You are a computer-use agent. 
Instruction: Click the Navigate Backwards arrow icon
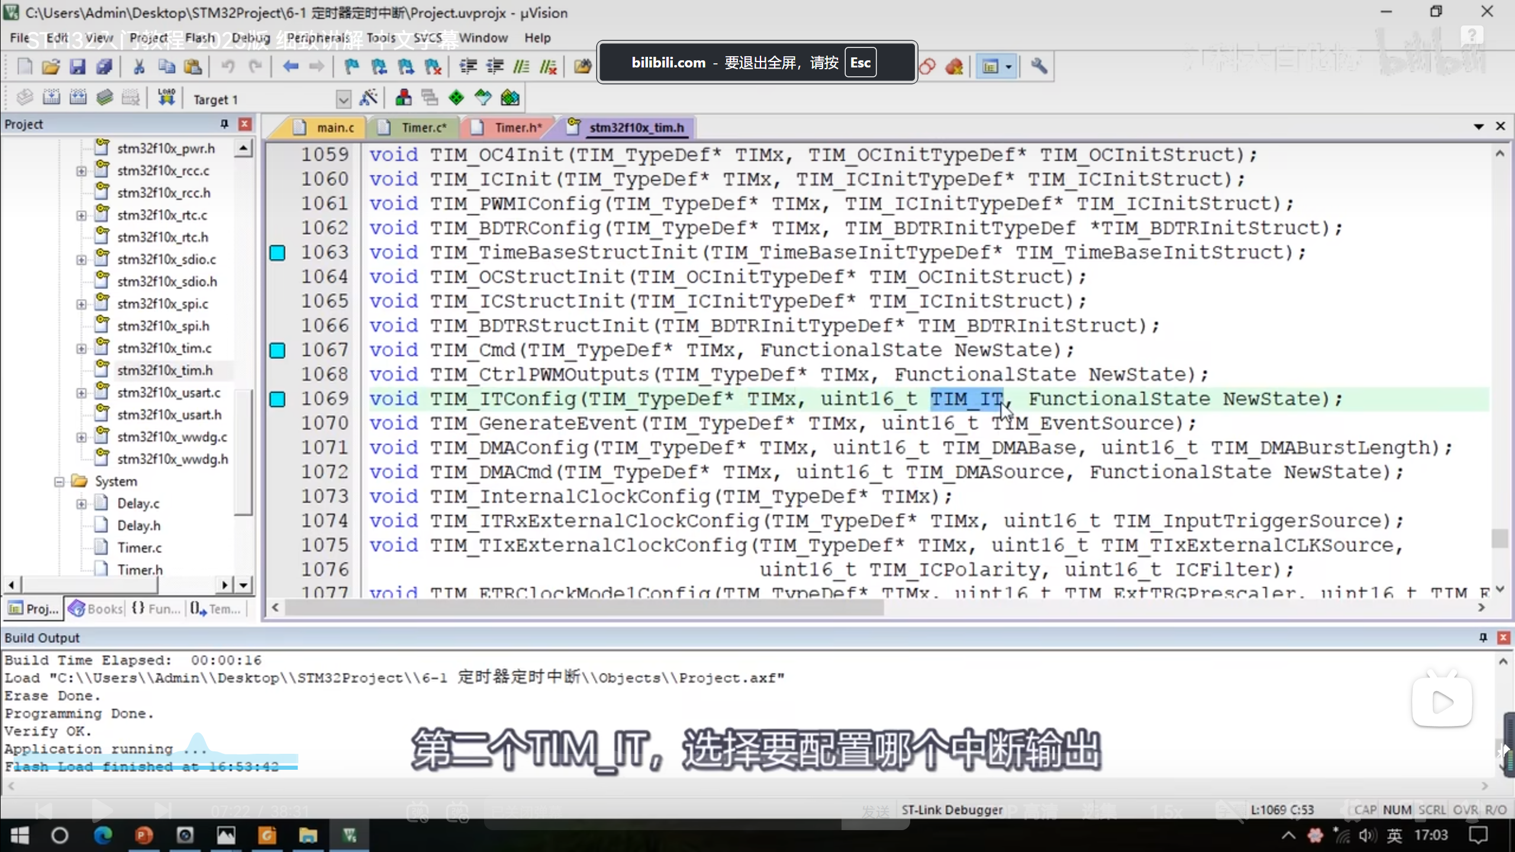pyautogui.click(x=290, y=66)
